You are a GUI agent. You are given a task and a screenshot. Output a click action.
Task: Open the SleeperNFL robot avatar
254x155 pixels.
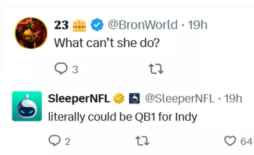point(27,106)
